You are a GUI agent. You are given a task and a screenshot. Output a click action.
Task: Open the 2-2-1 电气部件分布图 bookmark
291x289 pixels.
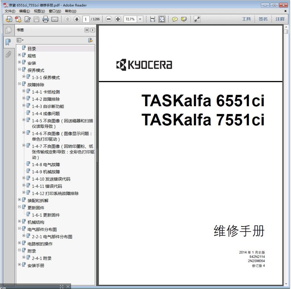coord(52,237)
